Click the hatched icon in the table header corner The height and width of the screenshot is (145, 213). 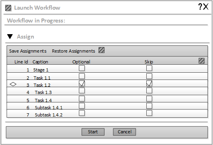coord(201,61)
